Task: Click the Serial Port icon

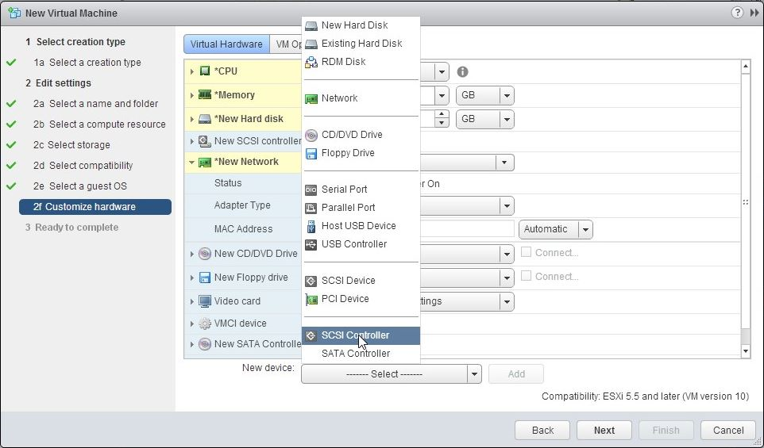Action: point(311,190)
